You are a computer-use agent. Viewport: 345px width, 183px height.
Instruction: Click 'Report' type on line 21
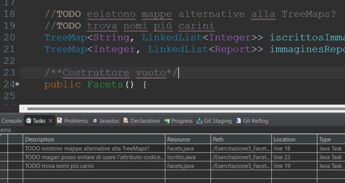click(x=233, y=49)
